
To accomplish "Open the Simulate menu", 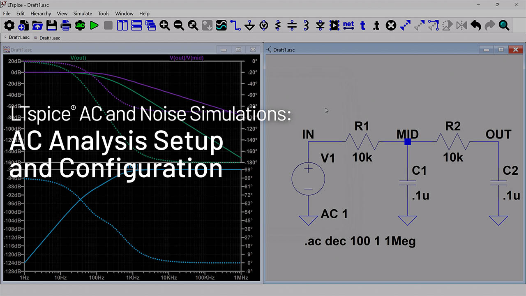I will 83,14.
